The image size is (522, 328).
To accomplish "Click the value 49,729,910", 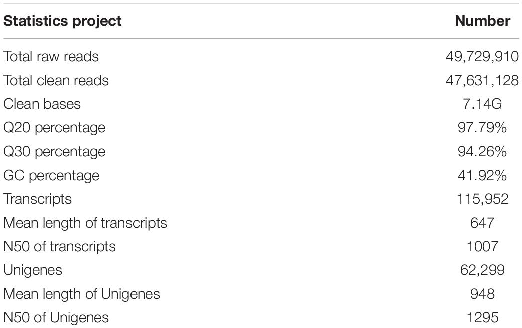I will point(482,57).
